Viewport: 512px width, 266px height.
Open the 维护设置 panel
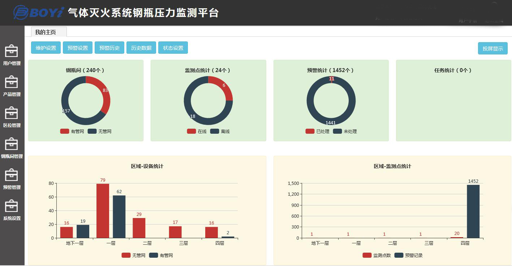46,47
